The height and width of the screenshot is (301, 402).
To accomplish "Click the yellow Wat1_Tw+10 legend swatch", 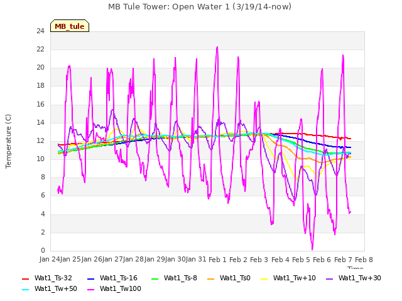I will pos(264,278).
